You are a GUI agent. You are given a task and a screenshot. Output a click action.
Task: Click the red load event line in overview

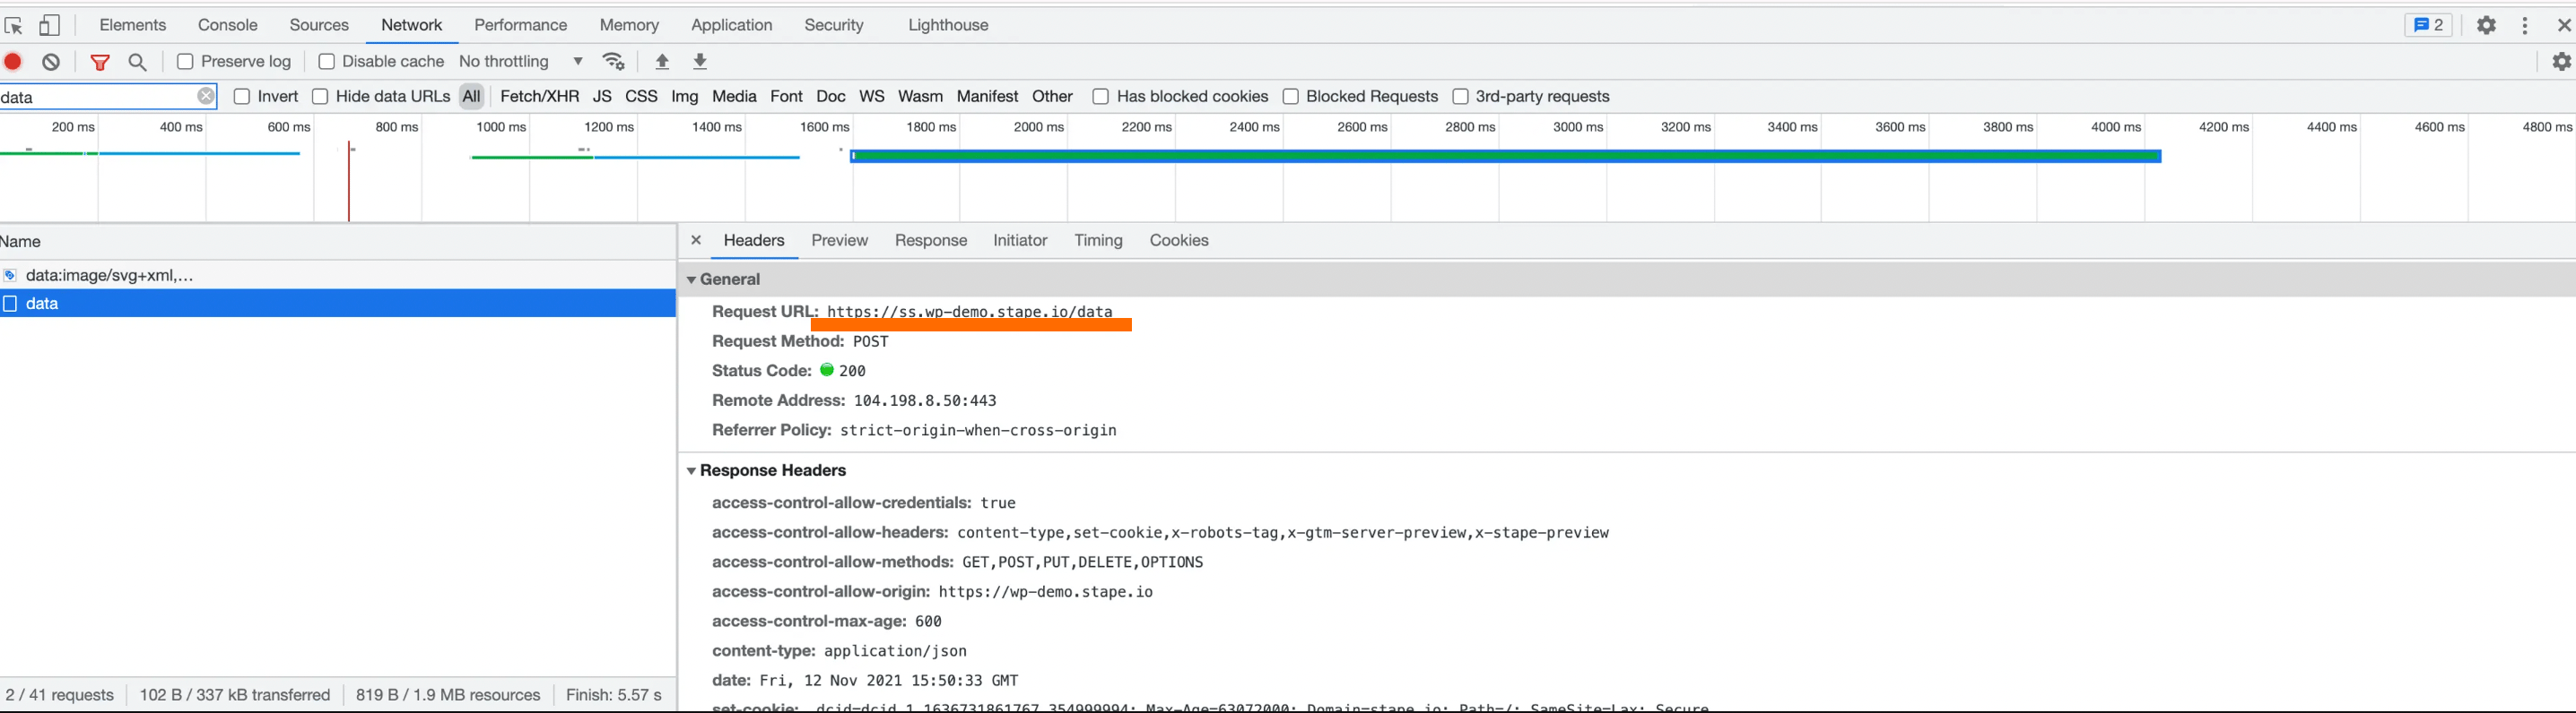pyautogui.click(x=349, y=182)
